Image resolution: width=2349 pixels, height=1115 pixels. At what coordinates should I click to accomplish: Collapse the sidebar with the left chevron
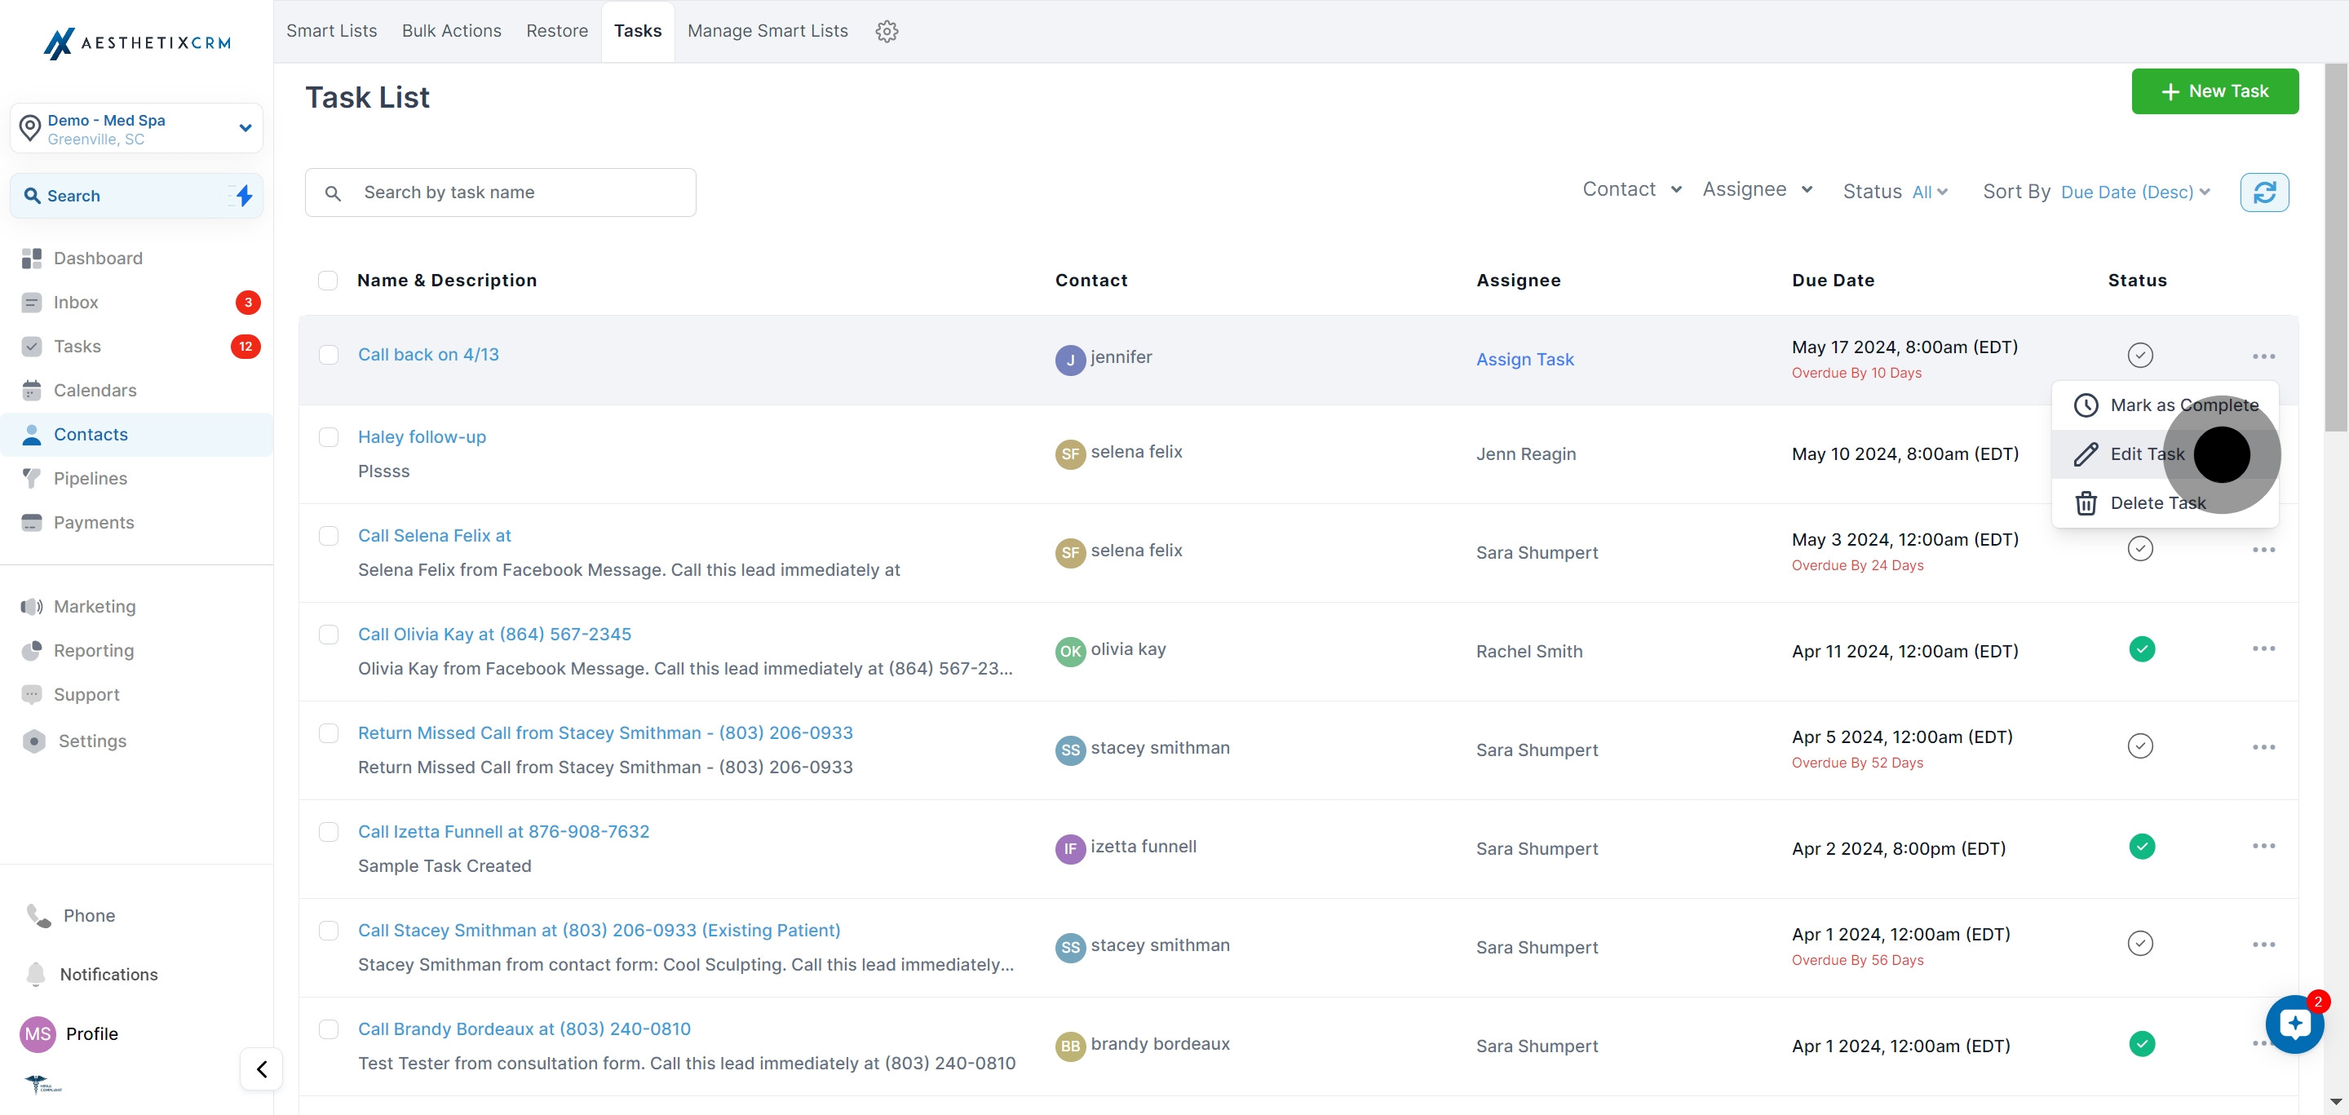coord(262,1069)
